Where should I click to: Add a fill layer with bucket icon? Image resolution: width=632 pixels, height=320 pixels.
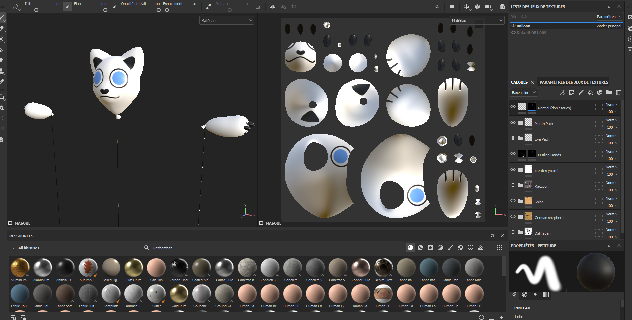pyautogui.click(x=590, y=92)
